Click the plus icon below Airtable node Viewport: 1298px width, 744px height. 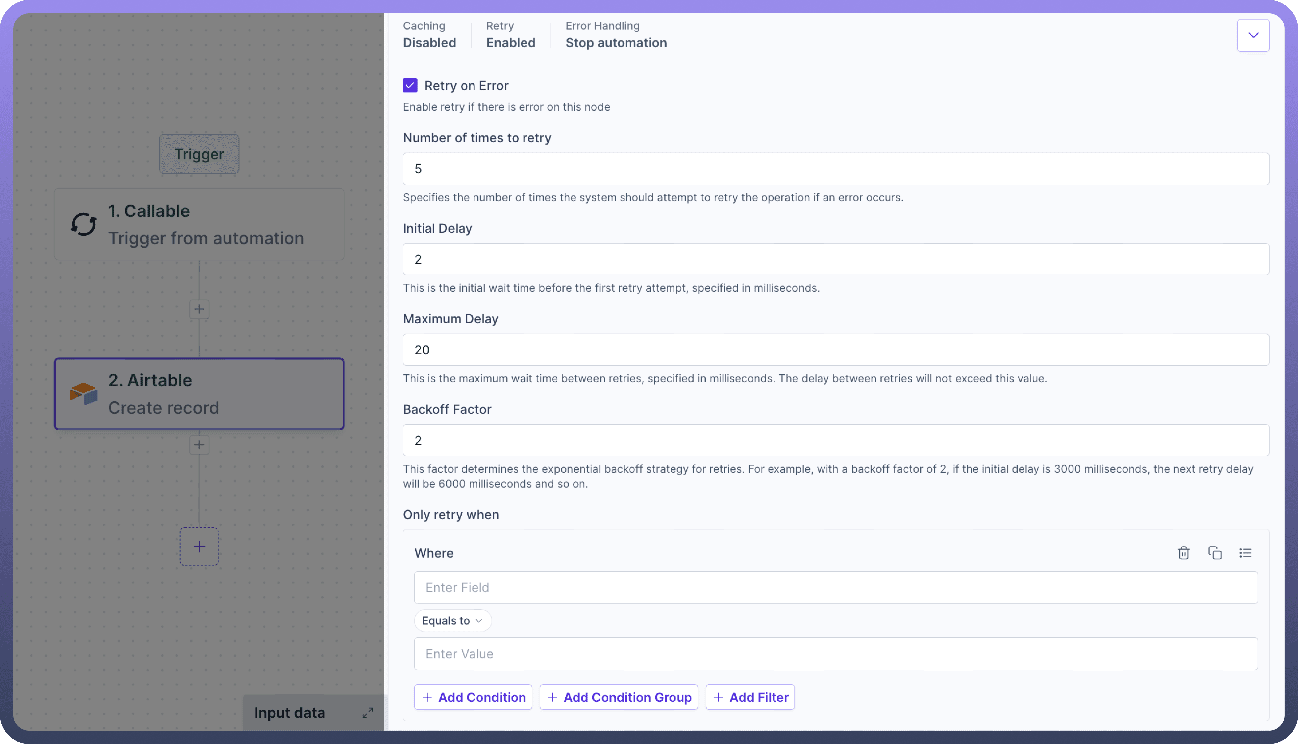[199, 444]
